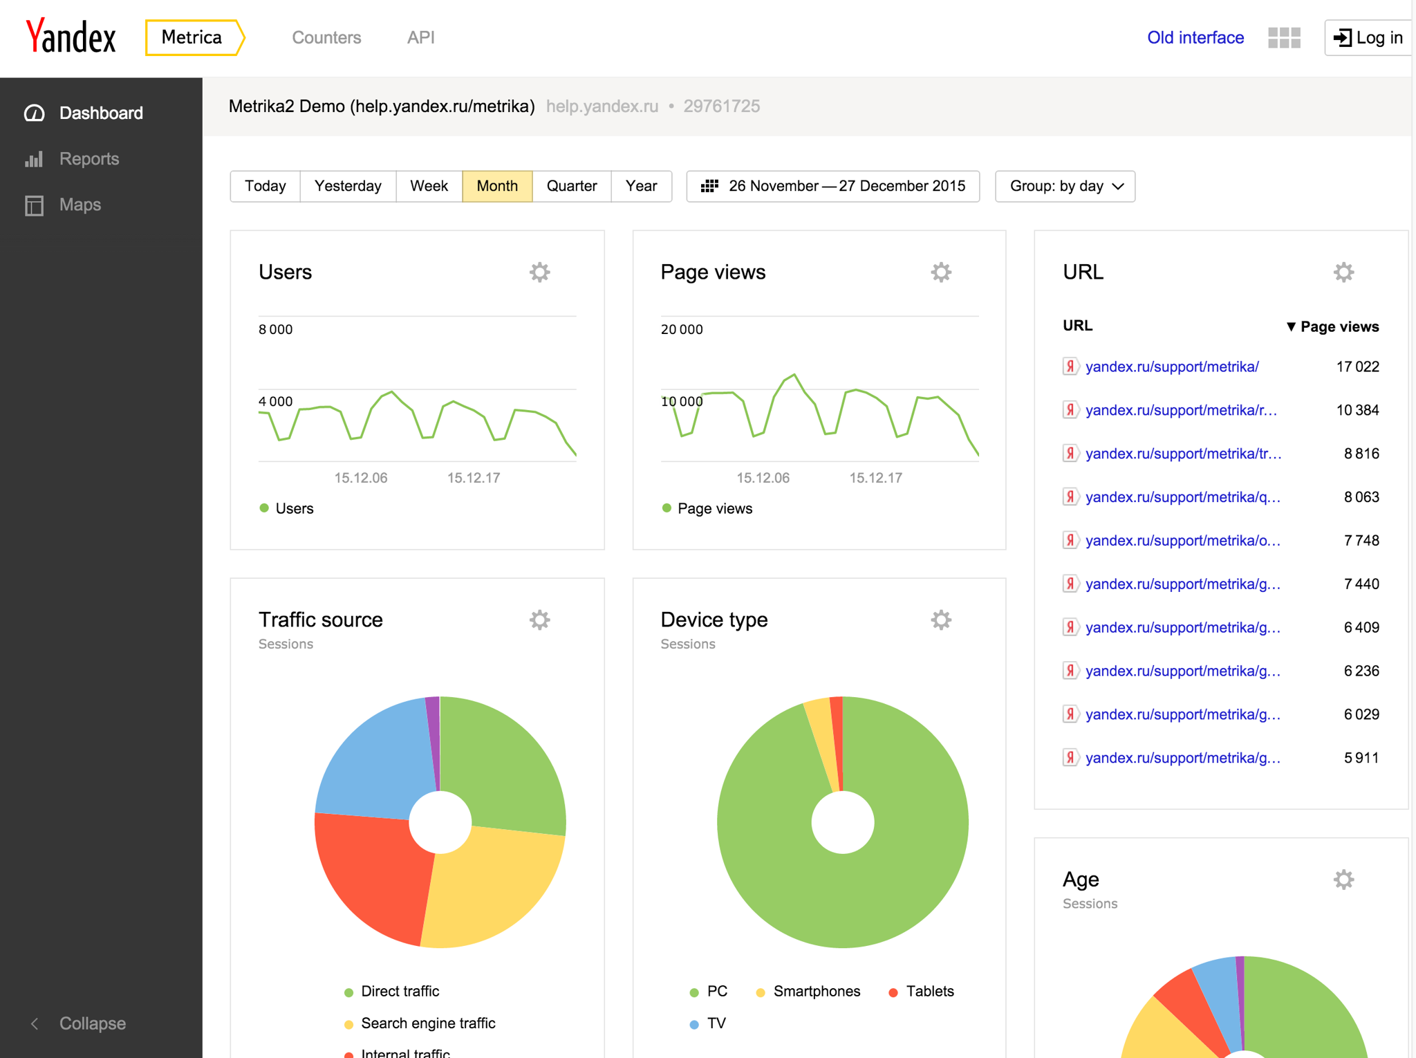Click favicon beside the 6 409 URL row
The height and width of the screenshot is (1058, 1416).
point(1070,627)
